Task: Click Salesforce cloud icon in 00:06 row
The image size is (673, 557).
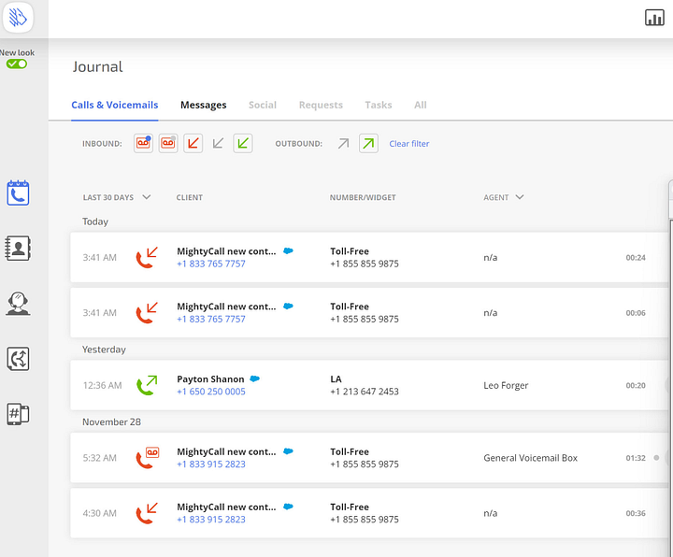Action: click(x=289, y=306)
